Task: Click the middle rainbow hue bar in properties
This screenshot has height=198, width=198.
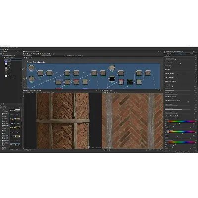Action: 182,132
